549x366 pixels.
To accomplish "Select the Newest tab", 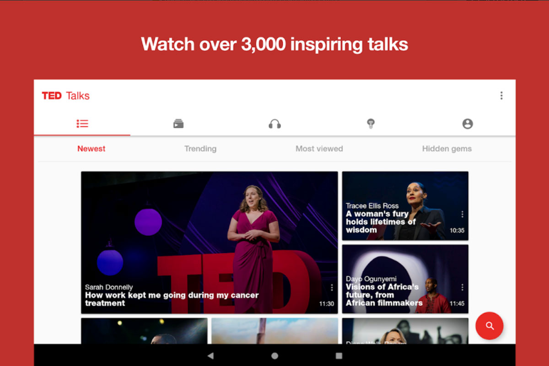I will coord(91,149).
